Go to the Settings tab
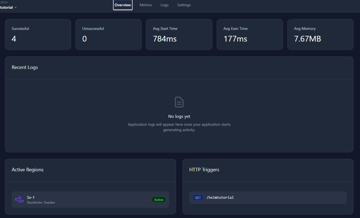The image size is (360, 218). point(184,5)
